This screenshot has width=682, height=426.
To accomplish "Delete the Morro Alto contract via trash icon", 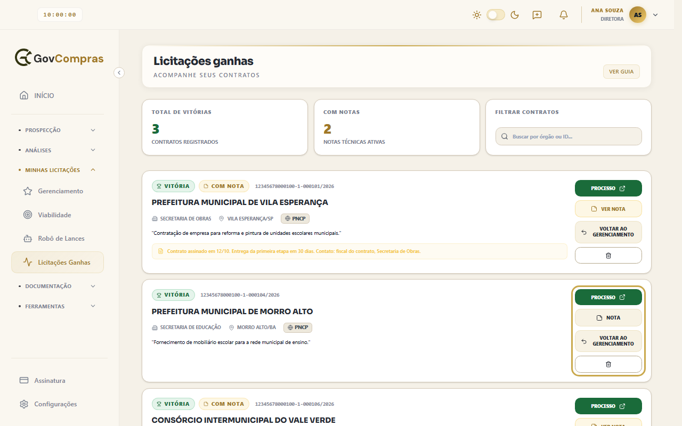I will 608,364.
